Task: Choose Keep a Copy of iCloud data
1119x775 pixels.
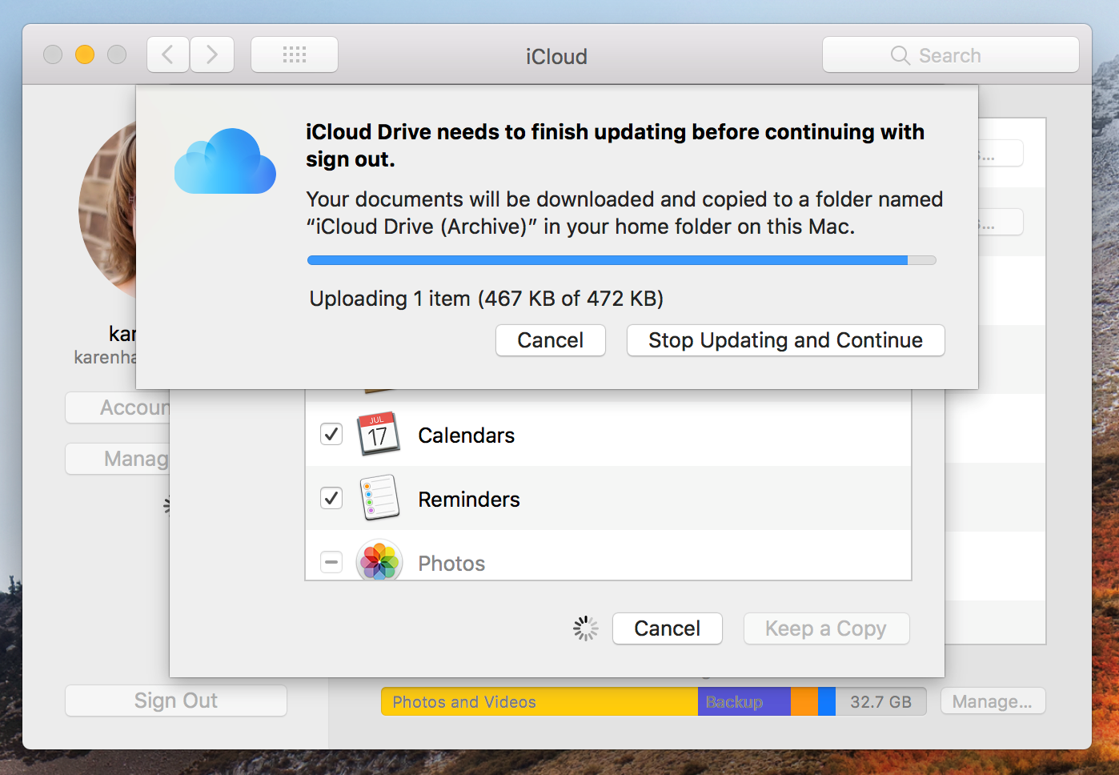Action: pos(825,628)
